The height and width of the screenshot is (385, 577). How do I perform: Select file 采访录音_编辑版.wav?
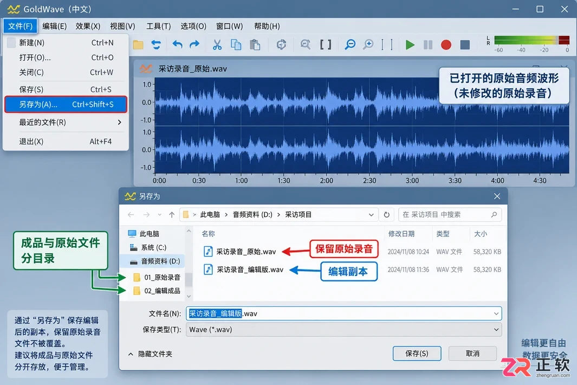(243, 269)
